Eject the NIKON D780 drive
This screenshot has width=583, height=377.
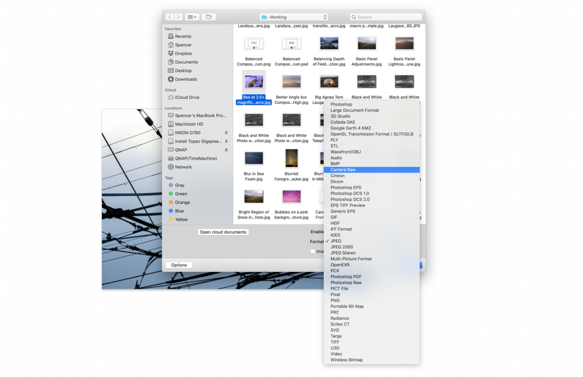[x=226, y=132]
